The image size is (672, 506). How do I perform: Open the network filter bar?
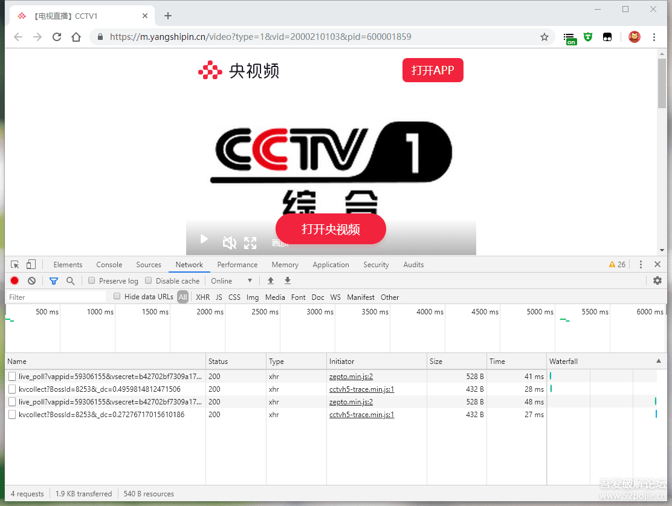click(53, 281)
